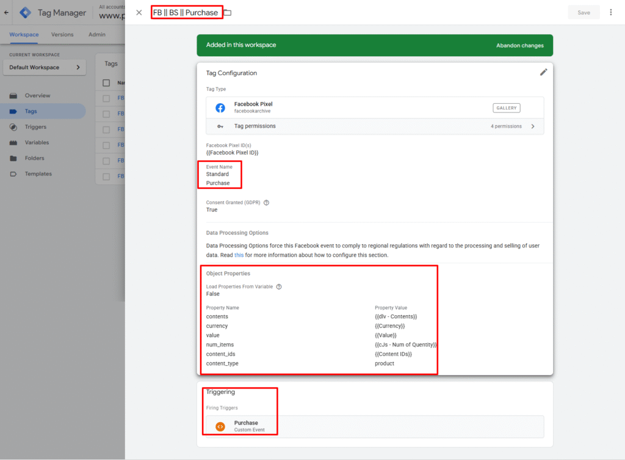
Task: Click the tag name field FB || BS || Purchase
Action: tap(186, 12)
